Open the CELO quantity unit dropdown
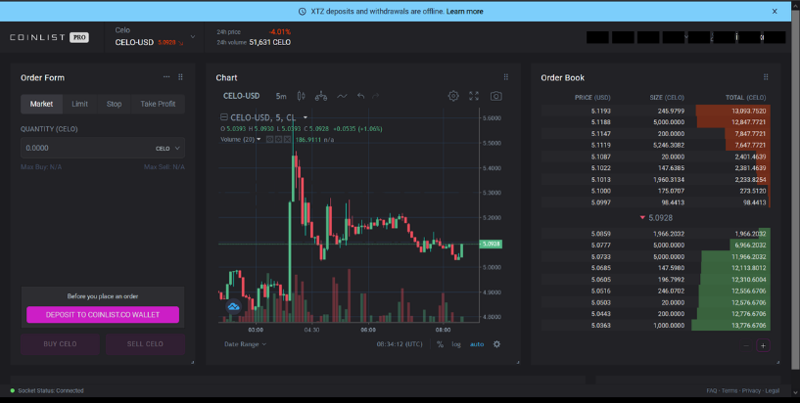This screenshot has width=800, height=403. [x=167, y=149]
